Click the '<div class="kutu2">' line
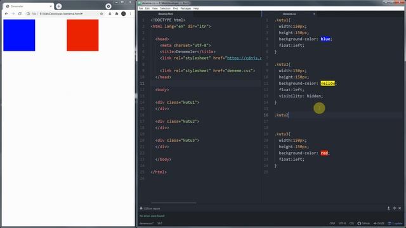This screenshot has height=228, width=406. point(177,121)
